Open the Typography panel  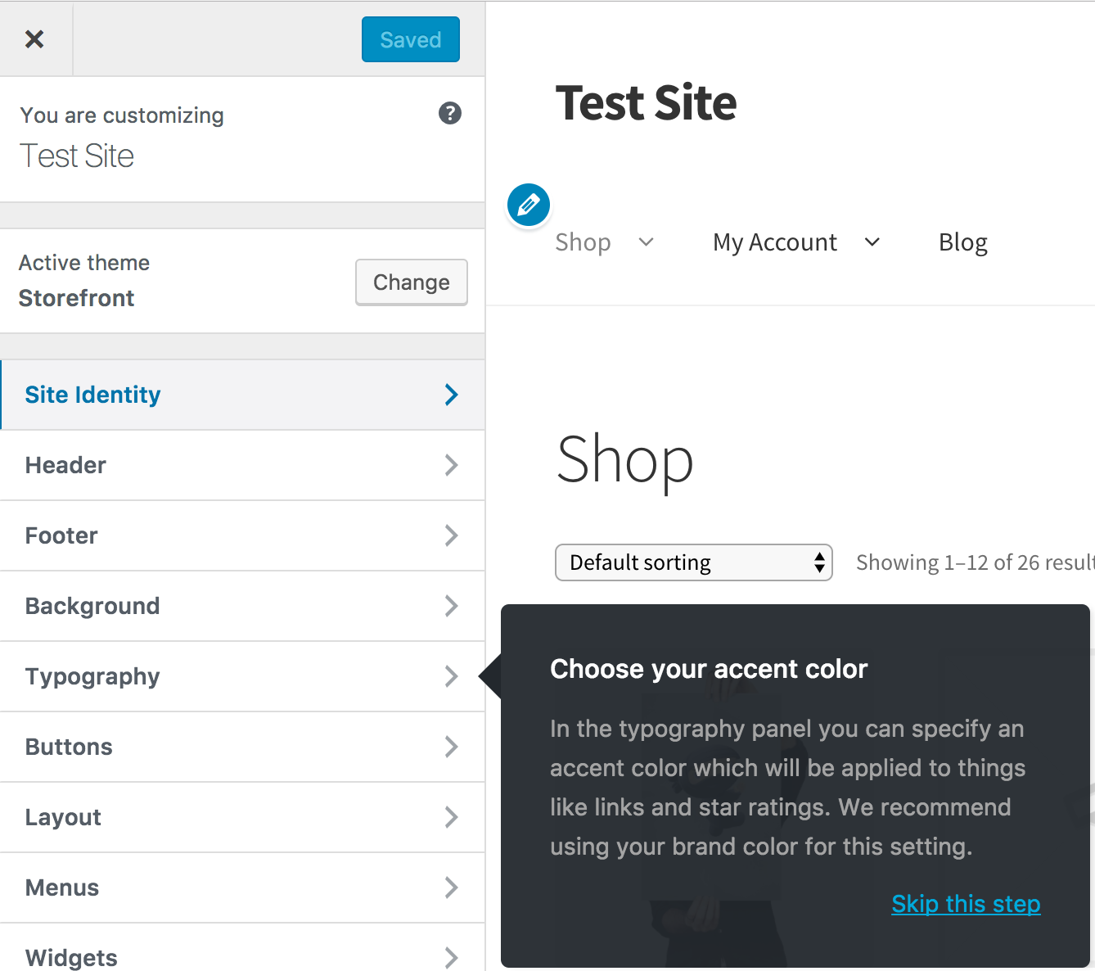click(242, 676)
